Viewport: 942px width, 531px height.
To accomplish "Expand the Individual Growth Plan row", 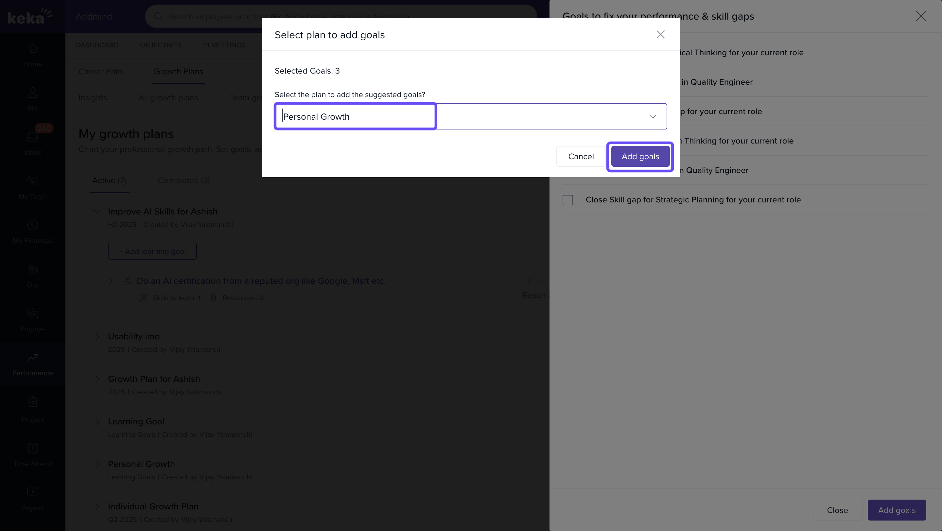I will [x=97, y=506].
